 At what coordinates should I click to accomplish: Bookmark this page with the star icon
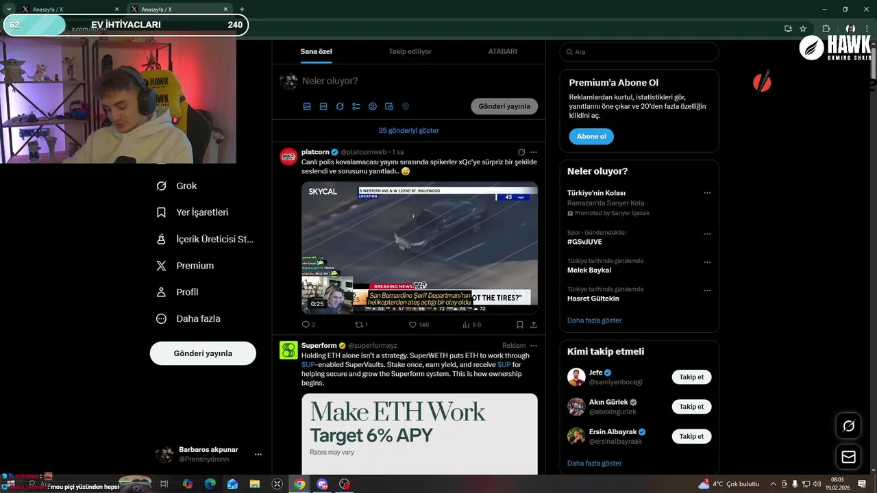803,29
